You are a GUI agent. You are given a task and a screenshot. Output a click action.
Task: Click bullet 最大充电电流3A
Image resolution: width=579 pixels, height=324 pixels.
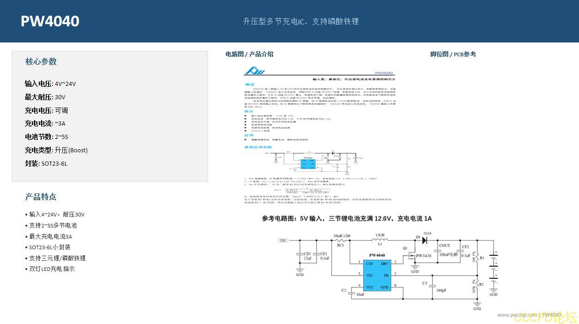[x=49, y=236]
